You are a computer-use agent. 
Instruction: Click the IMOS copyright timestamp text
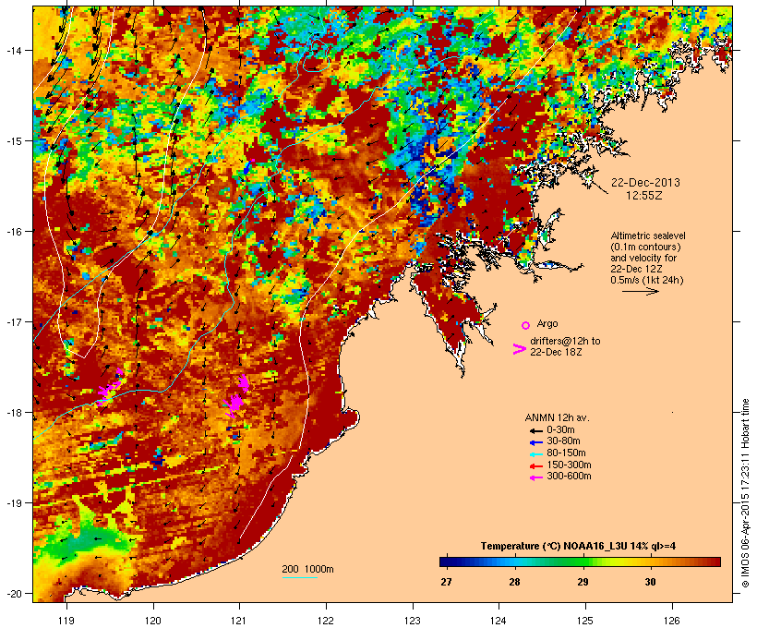tap(745, 494)
